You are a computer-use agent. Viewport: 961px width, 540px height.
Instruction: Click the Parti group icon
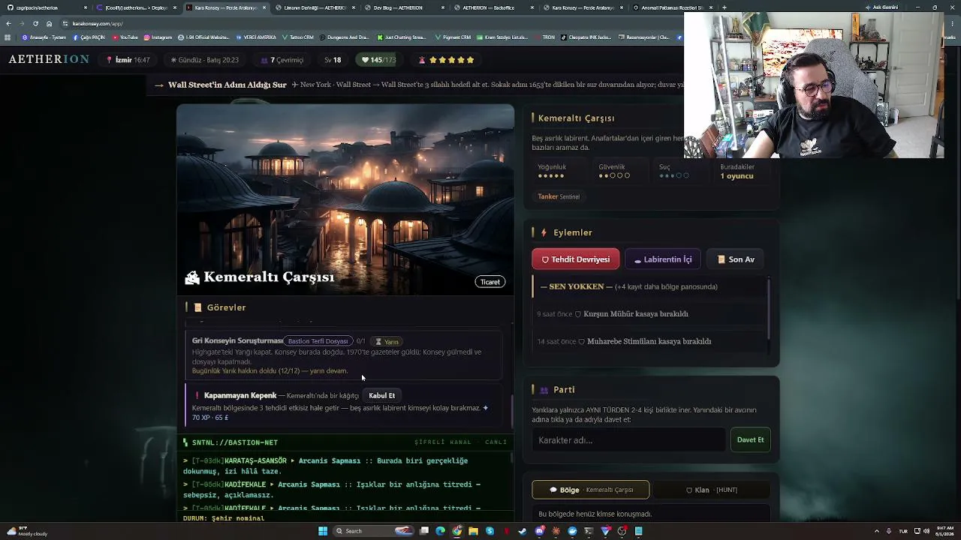544,390
